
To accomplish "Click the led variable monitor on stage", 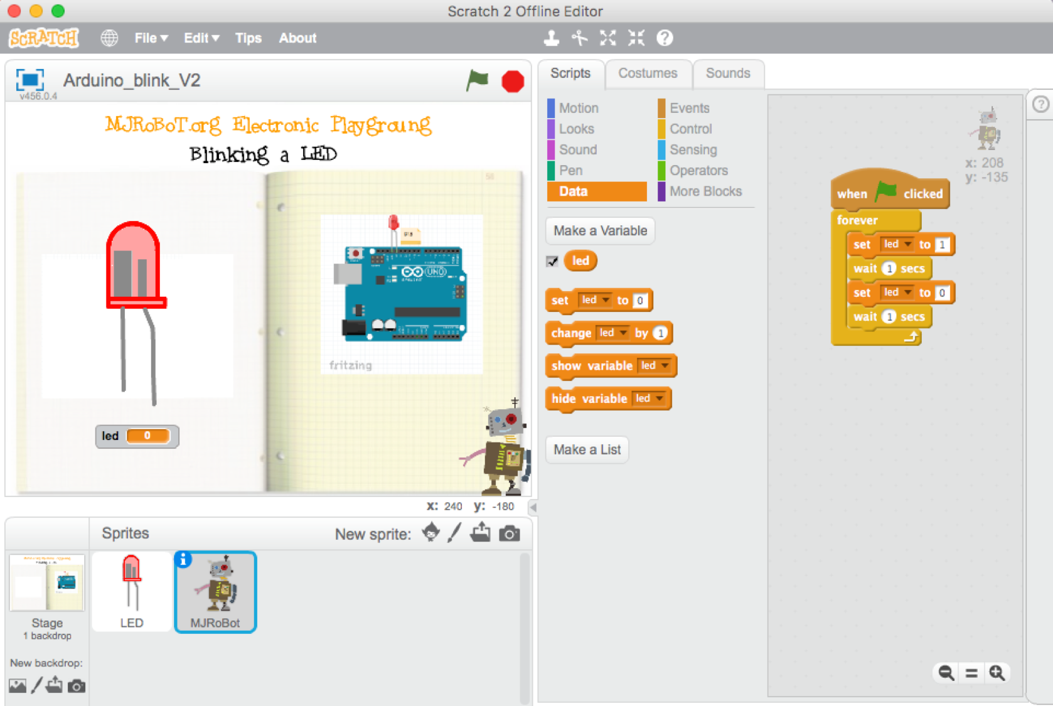I will 137,436.
